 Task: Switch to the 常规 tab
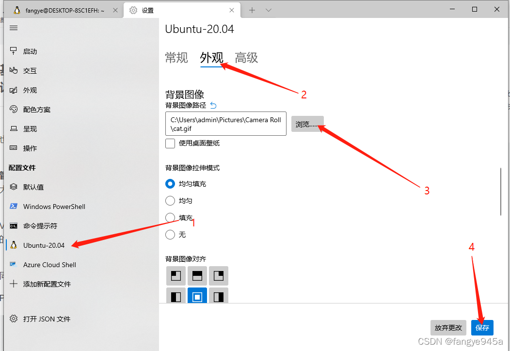click(x=176, y=58)
